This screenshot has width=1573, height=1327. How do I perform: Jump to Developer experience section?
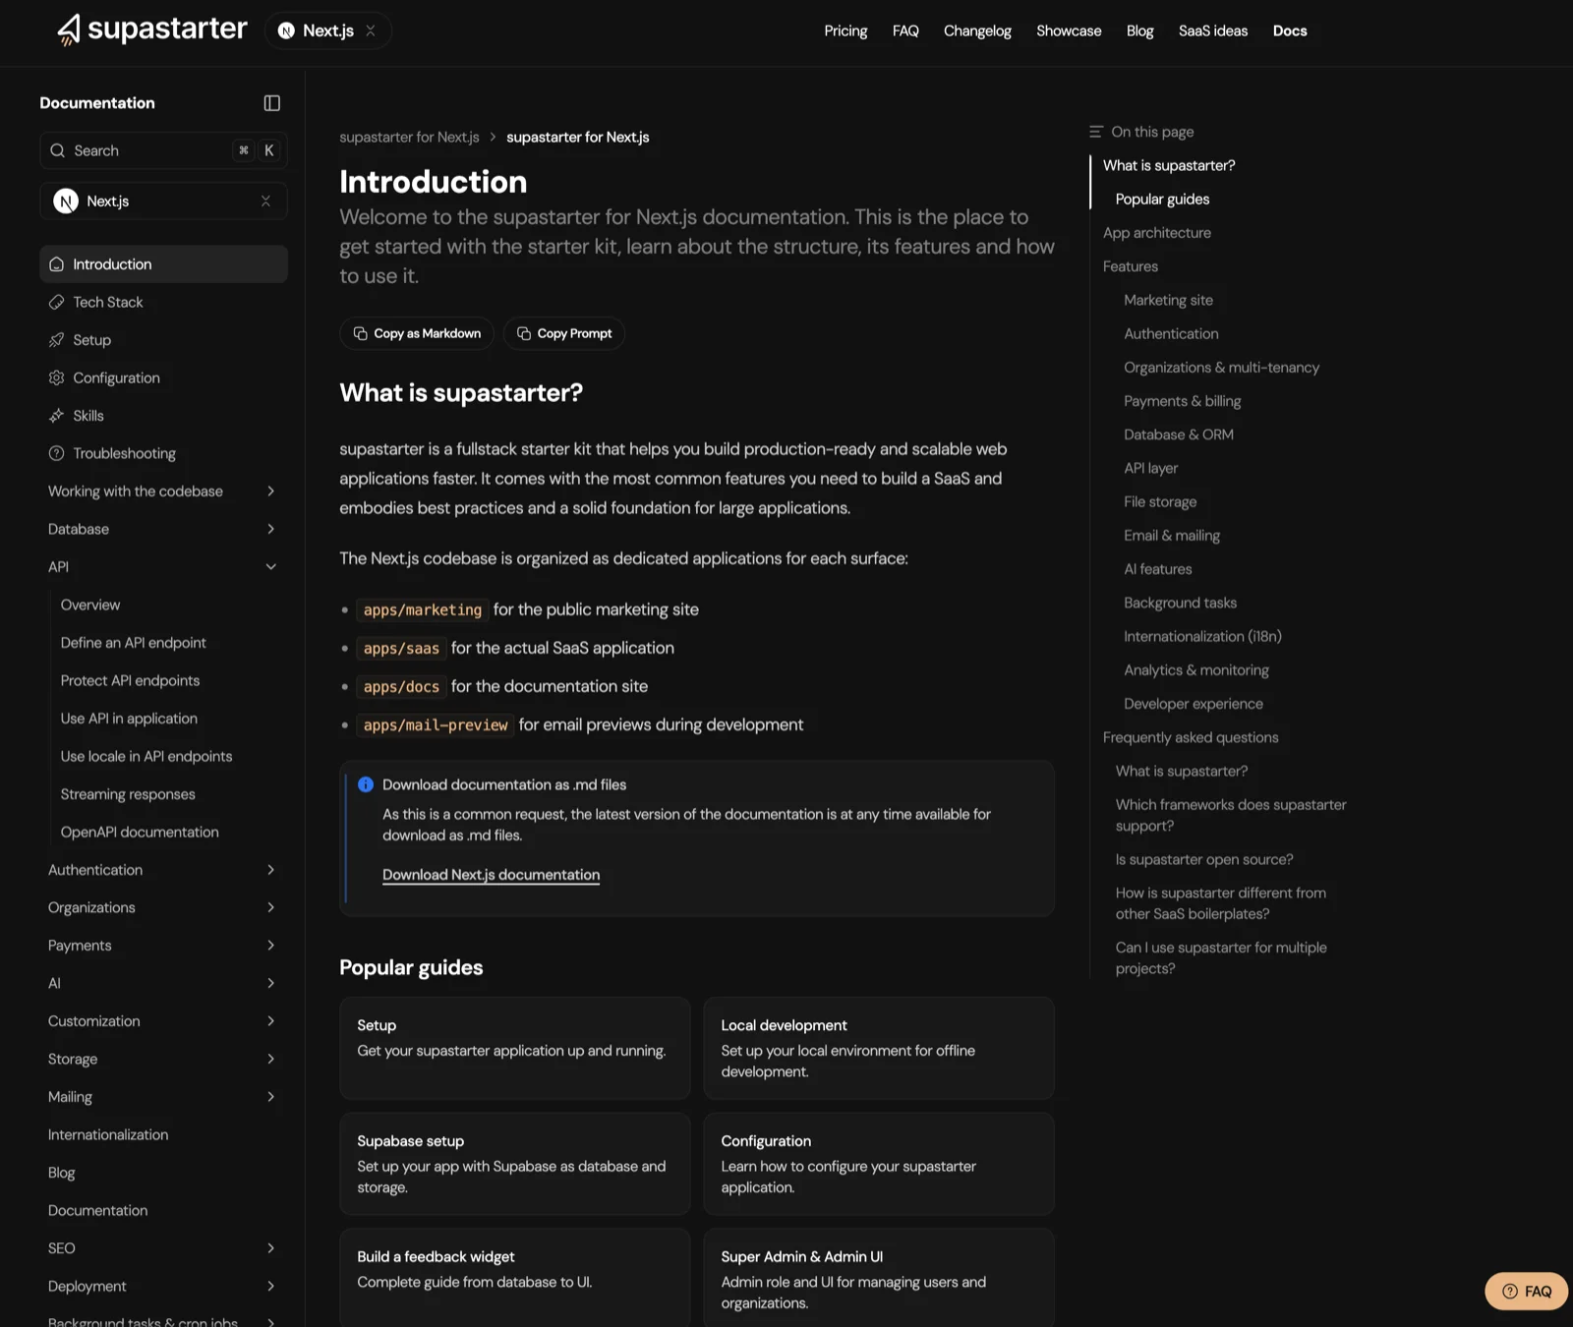pyautogui.click(x=1193, y=704)
